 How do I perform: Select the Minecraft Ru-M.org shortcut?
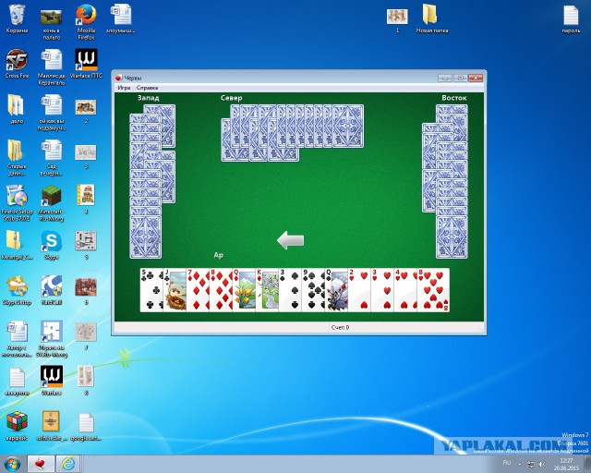(x=52, y=203)
